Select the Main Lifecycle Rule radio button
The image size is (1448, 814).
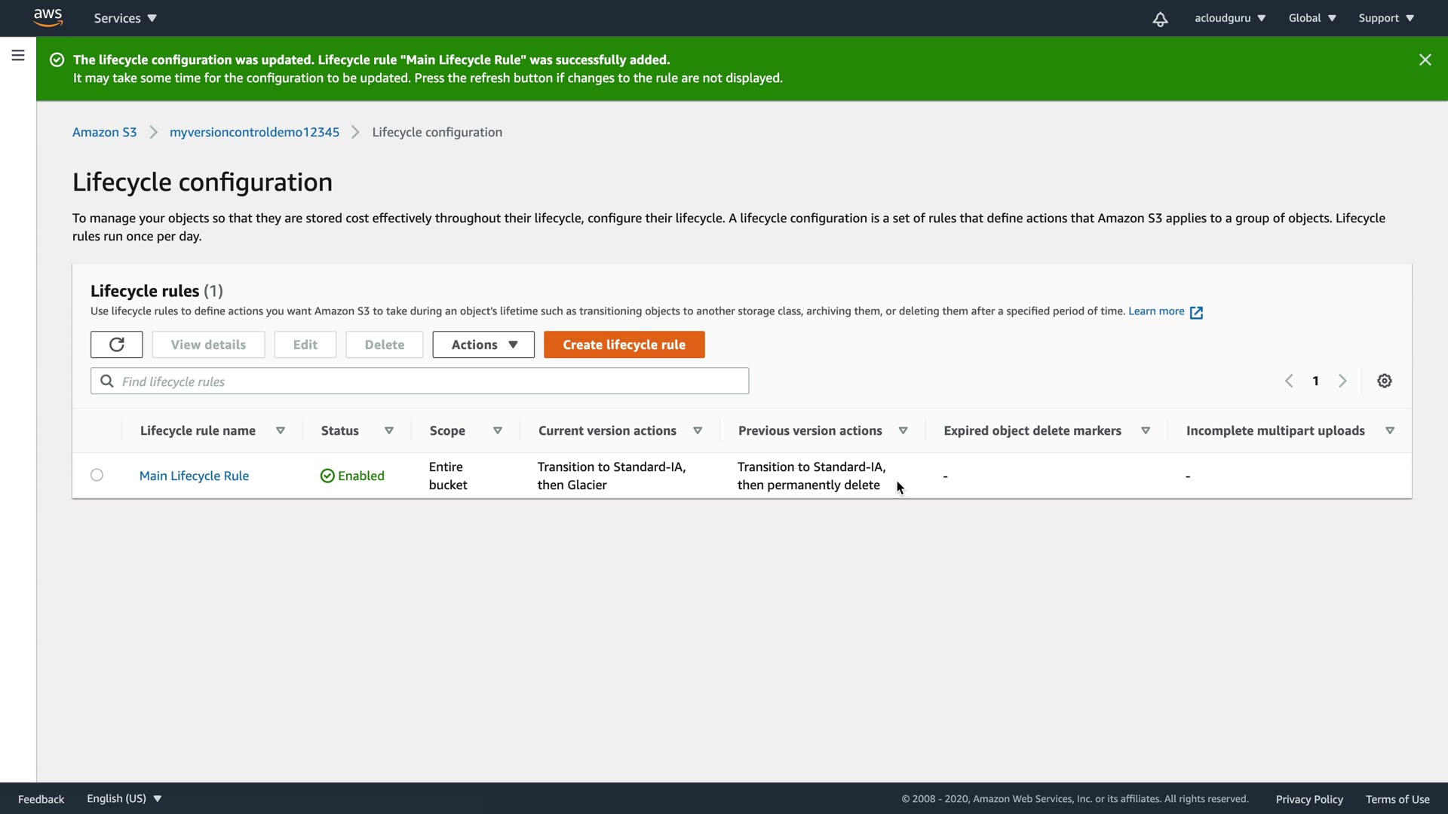[x=97, y=475]
